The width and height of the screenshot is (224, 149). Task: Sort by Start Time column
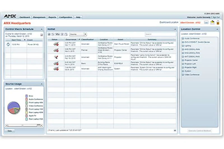pyautogui.click(x=18, y=40)
